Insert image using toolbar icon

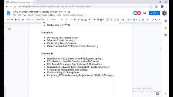[101, 20]
